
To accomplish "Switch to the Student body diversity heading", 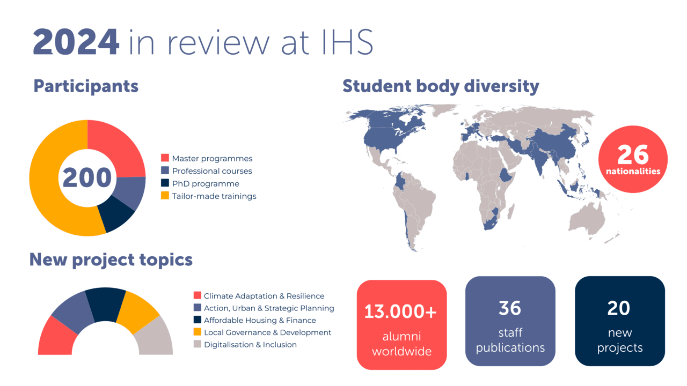I will [441, 86].
